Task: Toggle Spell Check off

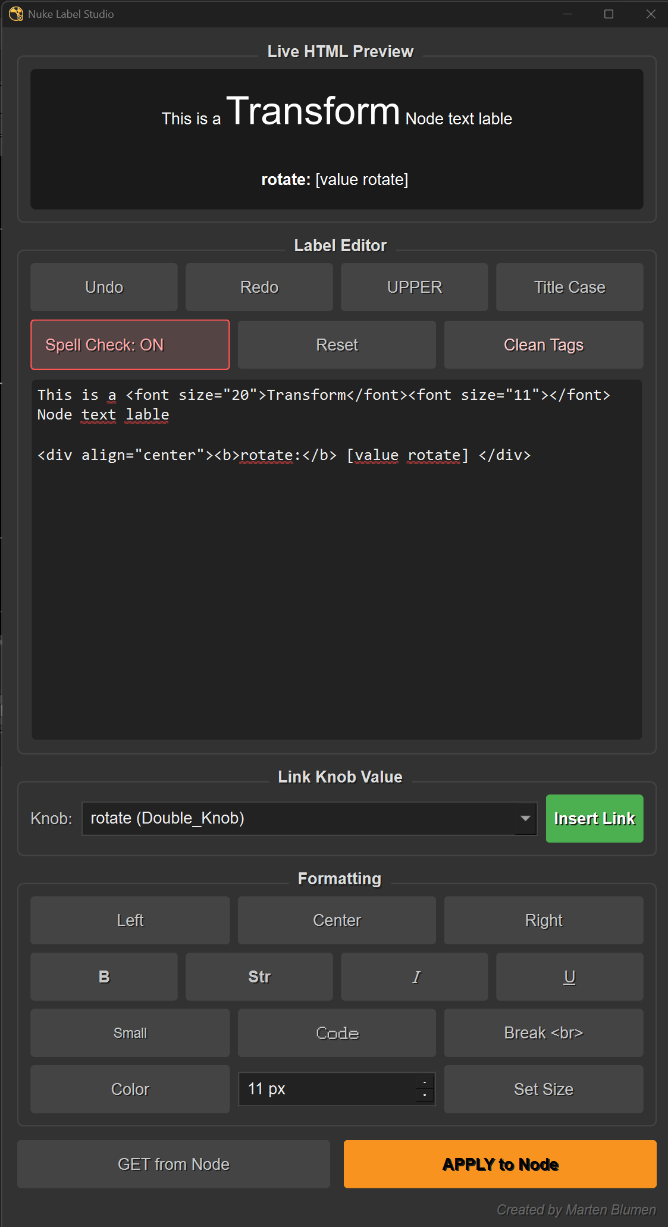Action: pyautogui.click(x=130, y=345)
